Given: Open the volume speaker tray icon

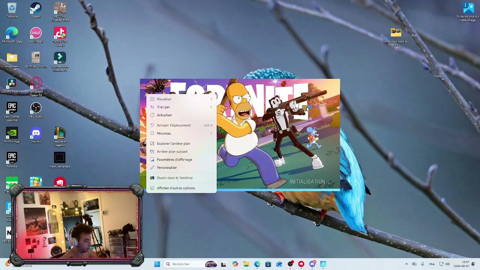Looking at the screenshot, I should pyautogui.click(x=447, y=264).
